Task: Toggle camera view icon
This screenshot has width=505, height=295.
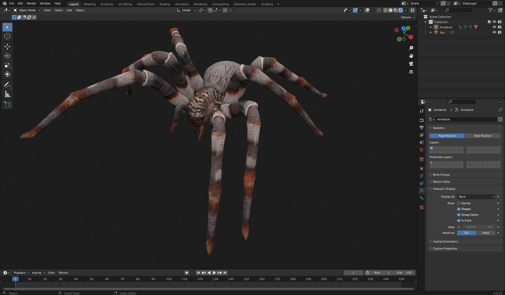Action: pyautogui.click(x=411, y=64)
